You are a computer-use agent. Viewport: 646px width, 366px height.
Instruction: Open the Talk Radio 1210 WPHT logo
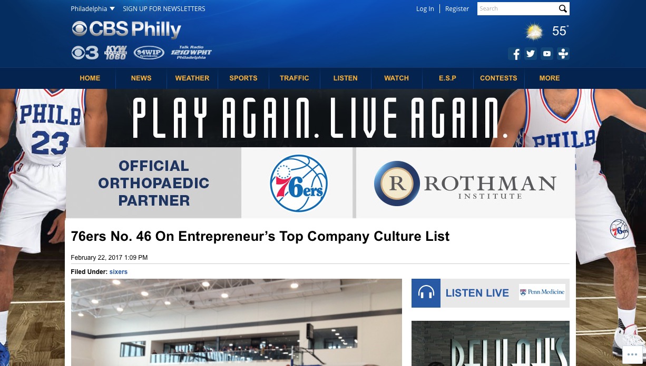click(x=191, y=53)
